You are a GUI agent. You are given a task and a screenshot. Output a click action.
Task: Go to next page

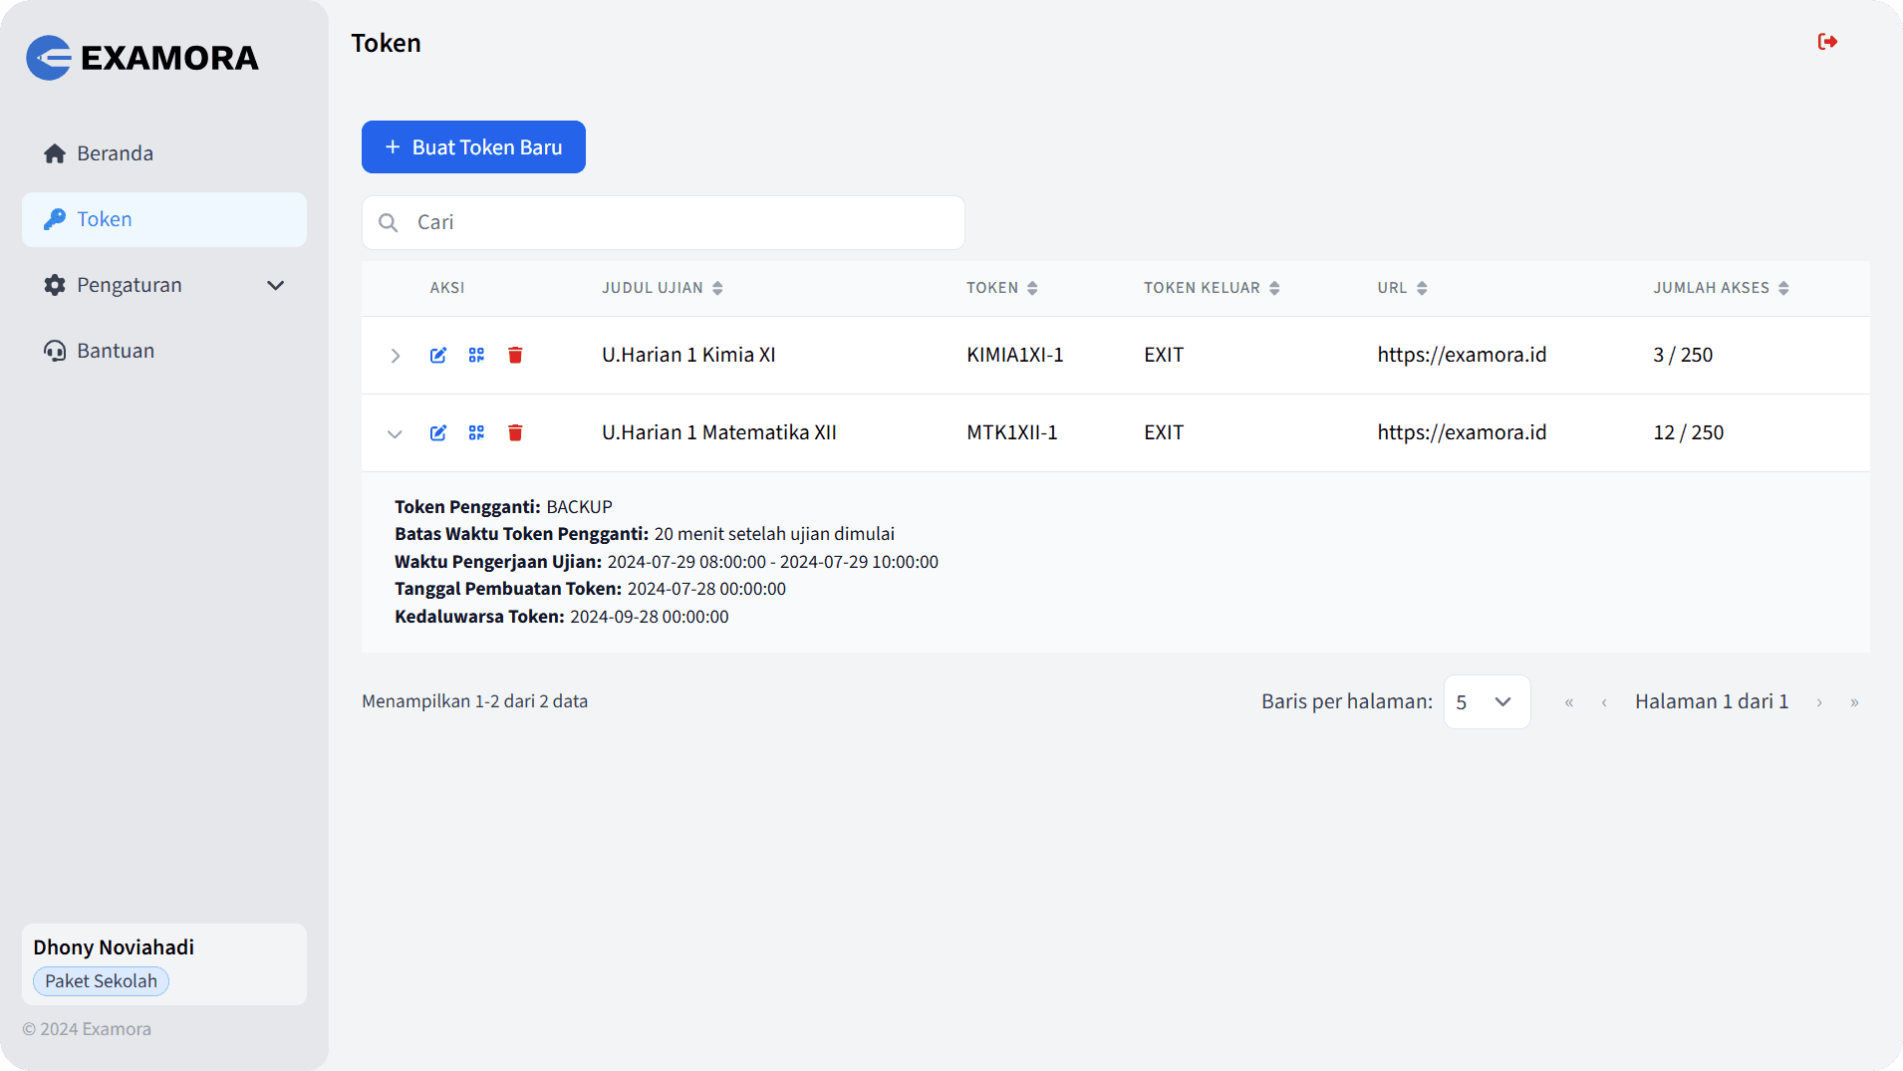click(x=1819, y=702)
